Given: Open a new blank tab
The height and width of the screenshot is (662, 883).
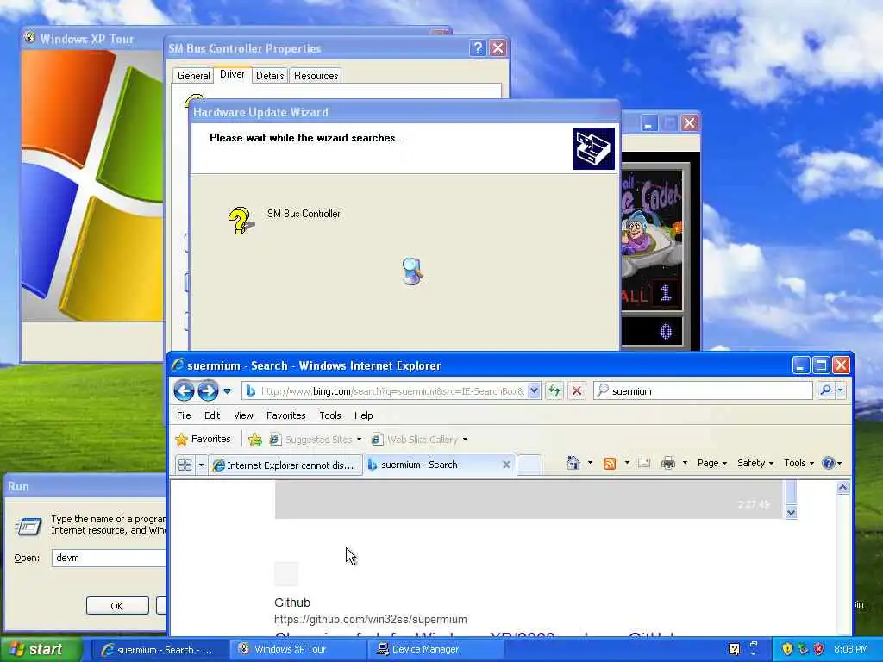Looking at the screenshot, I should tap(529, 465).
